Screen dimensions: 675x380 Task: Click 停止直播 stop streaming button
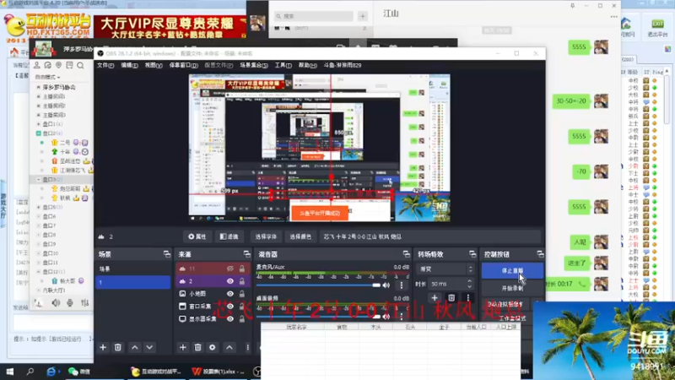512,271
